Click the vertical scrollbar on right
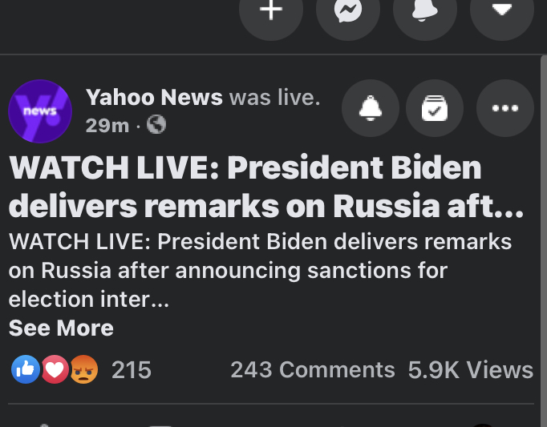Viewport: 547px width, 427px height. [x=544, y=241]
